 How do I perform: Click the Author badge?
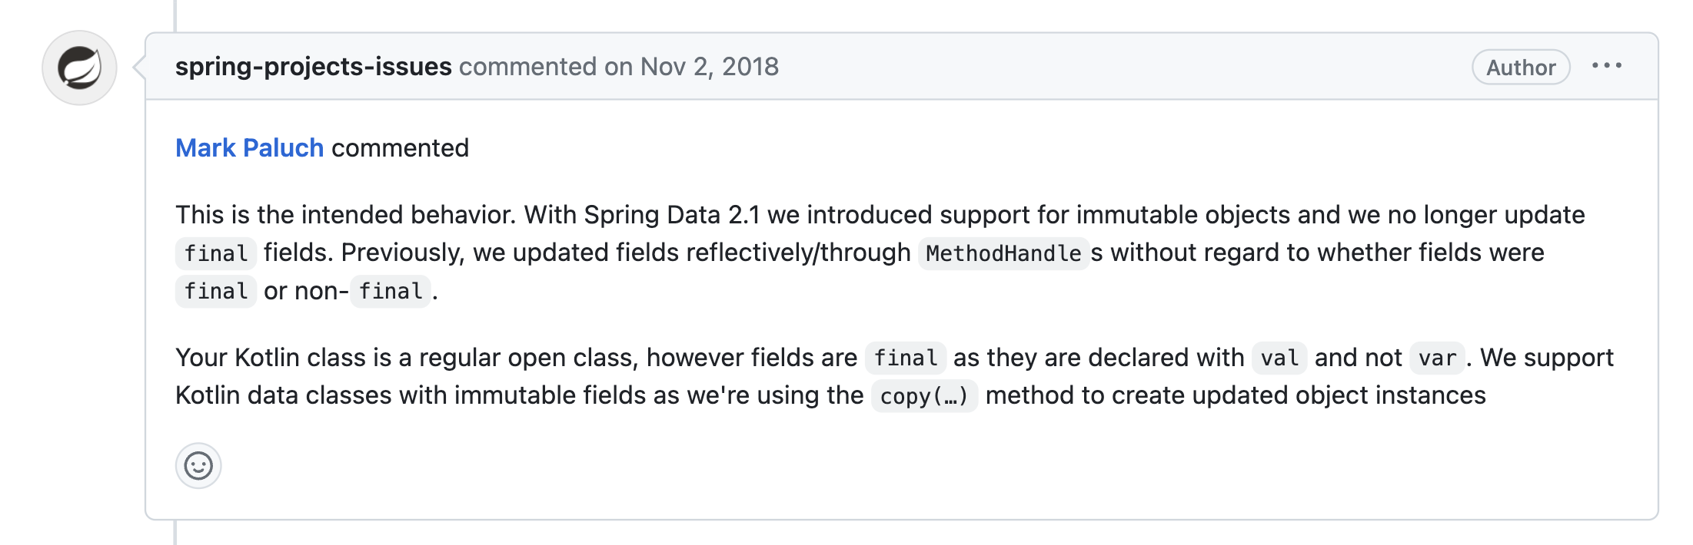[1521, 68]
